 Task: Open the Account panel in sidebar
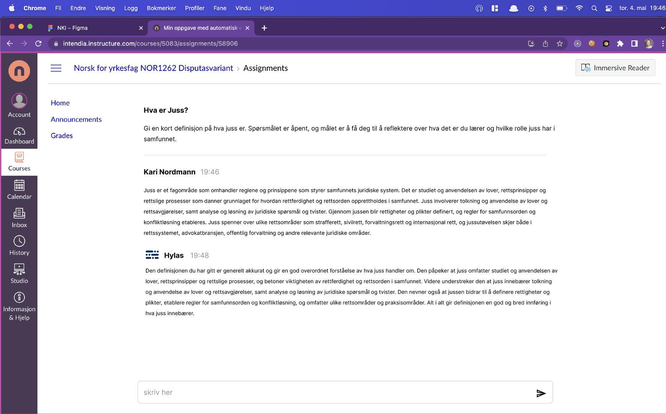click(x=19, y=105)
